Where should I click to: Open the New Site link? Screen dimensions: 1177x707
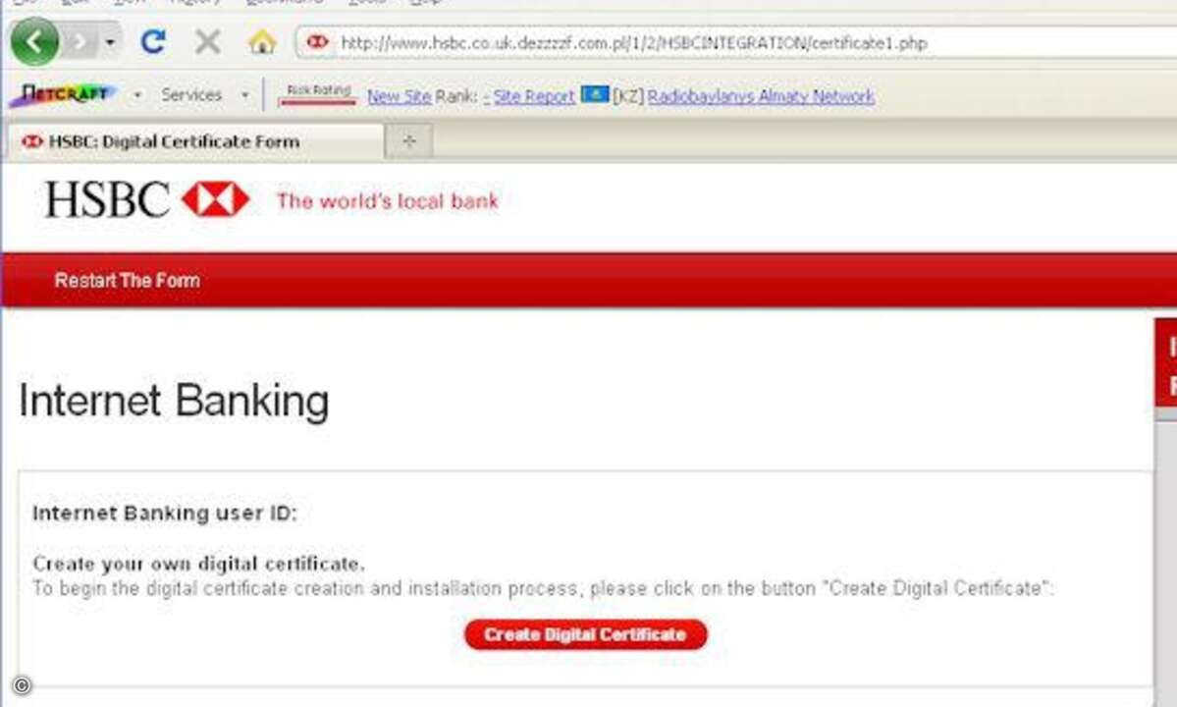(x=399, y=97)
